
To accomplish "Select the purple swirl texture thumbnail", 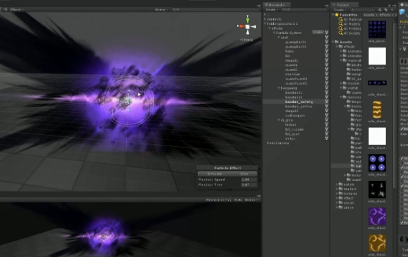I will [377, 217].
